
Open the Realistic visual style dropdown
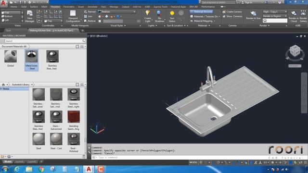click(x=117, y=12)
